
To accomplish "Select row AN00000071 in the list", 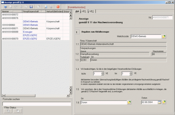I will tap(35, 28).
